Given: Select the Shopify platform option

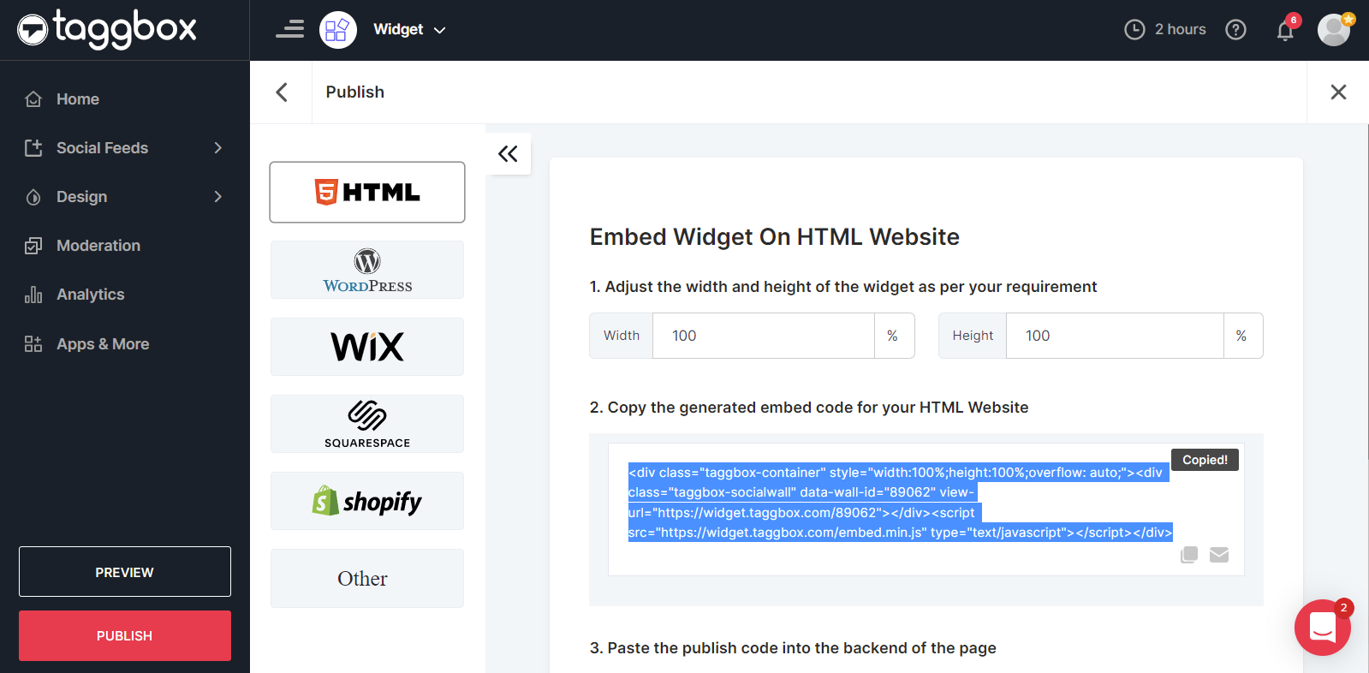Looking at the screenshot, I should tap(367, 501).
